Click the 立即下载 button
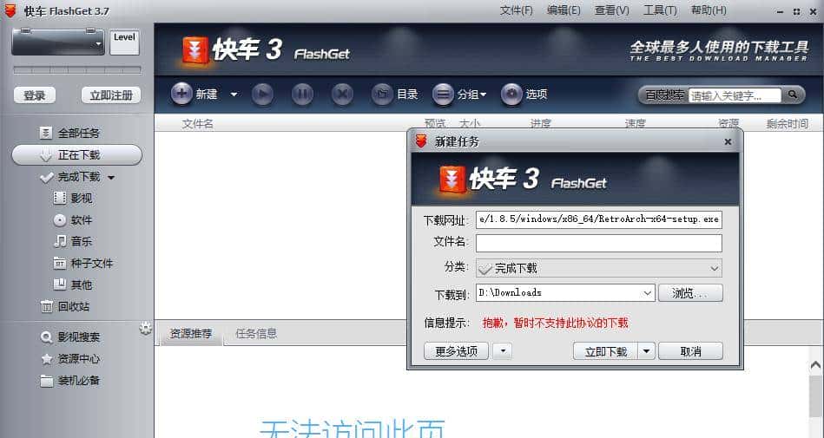 click(x=605, y=350)
